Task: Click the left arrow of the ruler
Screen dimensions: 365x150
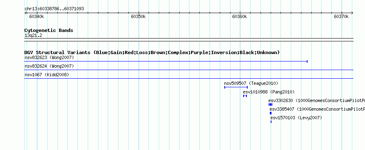Action: (x=25, y=13)
